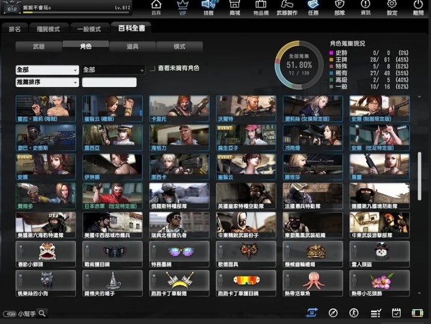431x324 pixels.
Task: Open the 設定 gear icon
Action: pos(392,8)
